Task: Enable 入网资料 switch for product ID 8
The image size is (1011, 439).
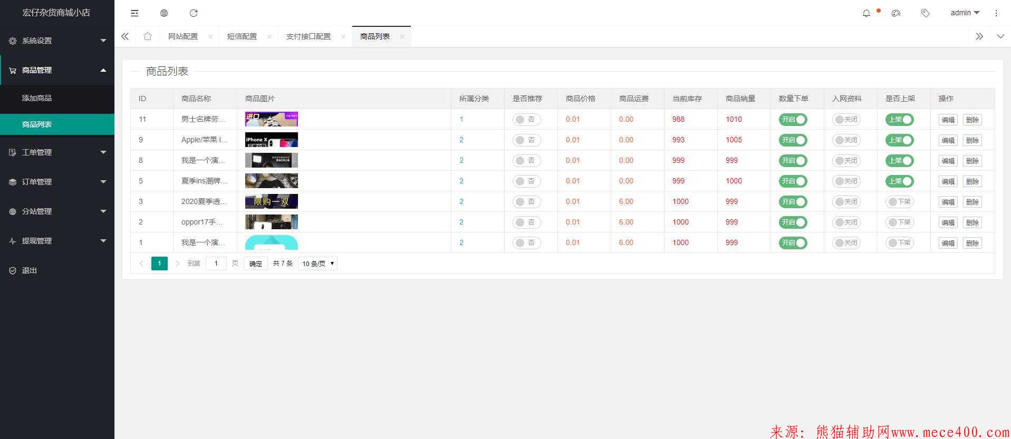Action: coord(846,161)
